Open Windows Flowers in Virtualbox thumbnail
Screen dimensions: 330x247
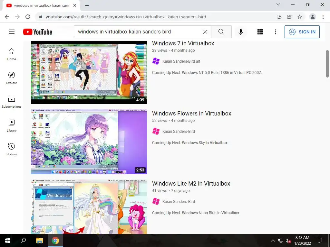(89, 142)
